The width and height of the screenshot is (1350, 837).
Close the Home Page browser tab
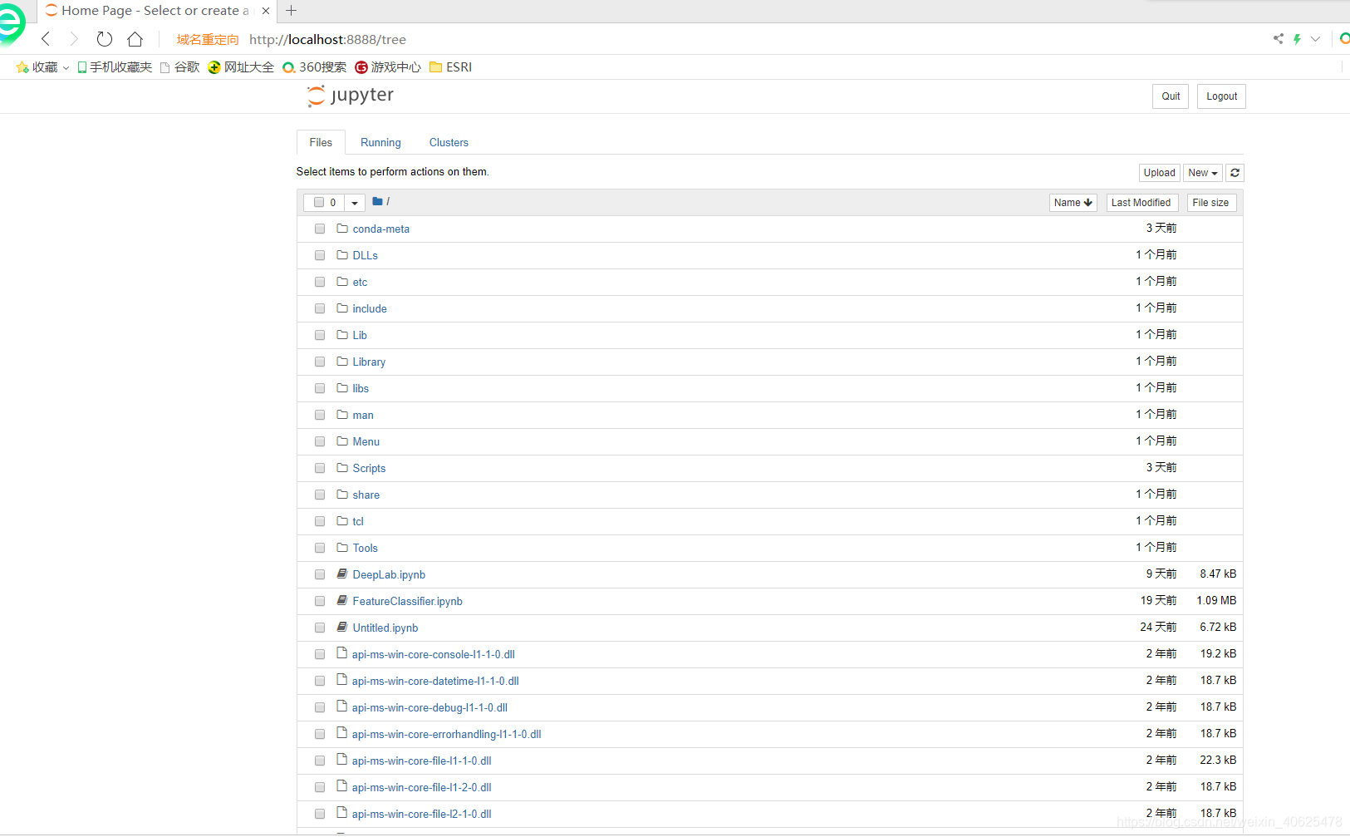(266, 11)
